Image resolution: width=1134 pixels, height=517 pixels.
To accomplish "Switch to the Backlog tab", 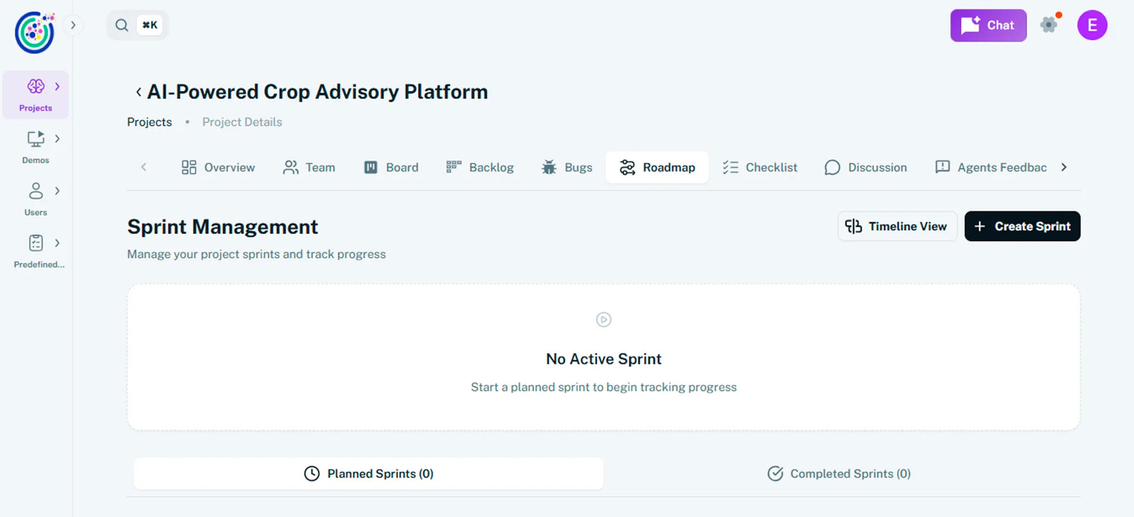I will (480, 168).
